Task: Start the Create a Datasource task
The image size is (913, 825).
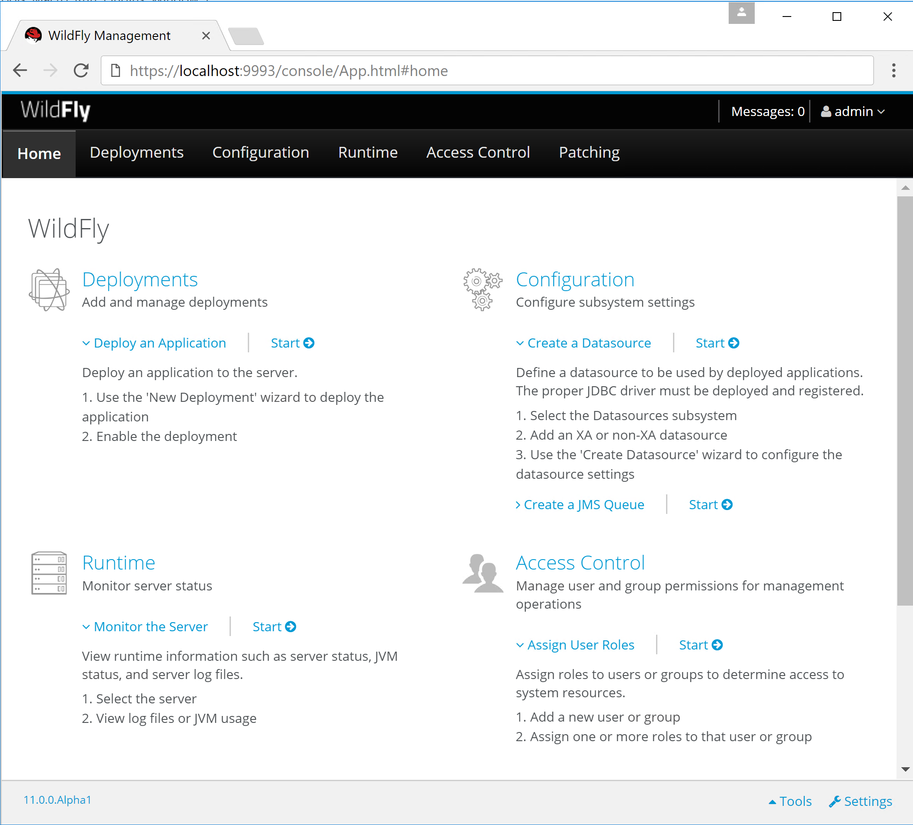Action: [717, 343]
